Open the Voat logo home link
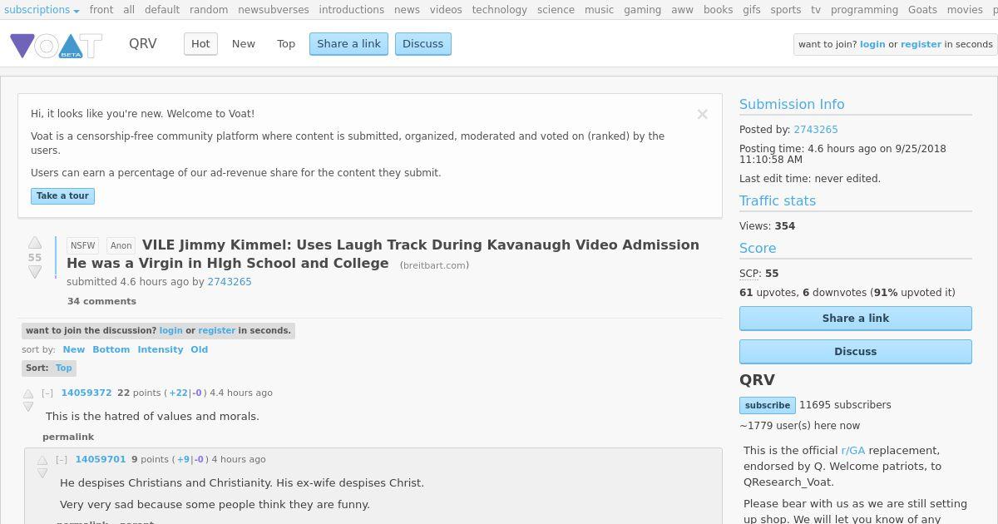The height and width of the screenshot is (524, 998). coord(56,45)
